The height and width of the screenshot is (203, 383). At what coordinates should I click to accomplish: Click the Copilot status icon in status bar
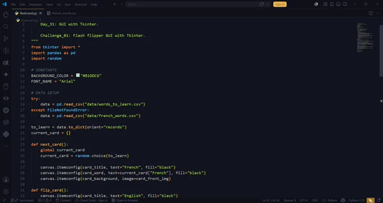click(343, 200)
